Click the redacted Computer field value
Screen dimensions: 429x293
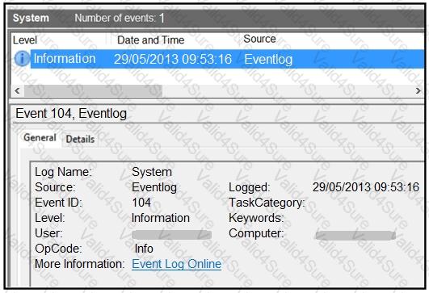coord(355,236)
